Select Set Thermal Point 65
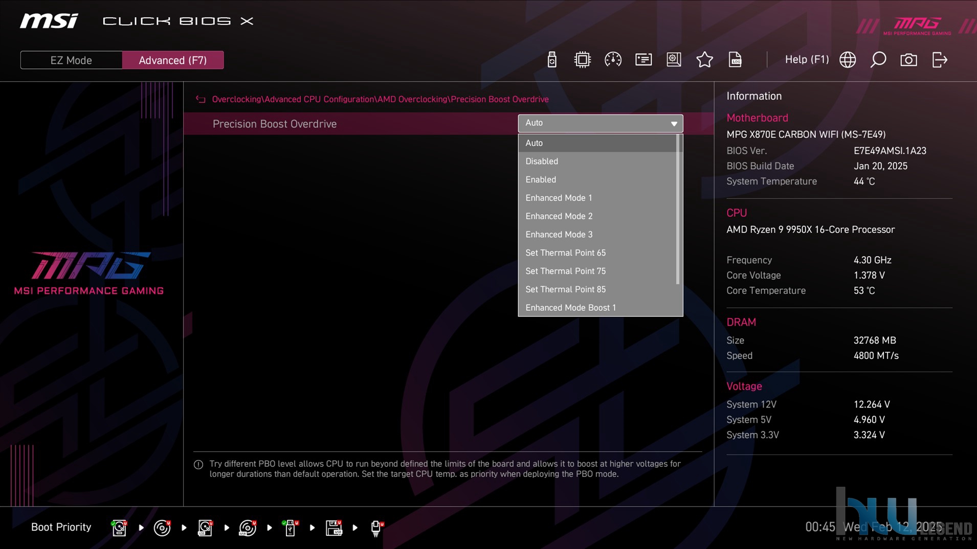The image size is (977, 549). [597, 253]
